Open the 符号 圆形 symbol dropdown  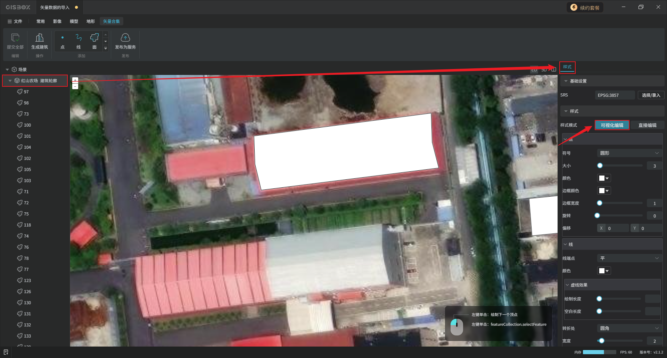coord(629,153)
